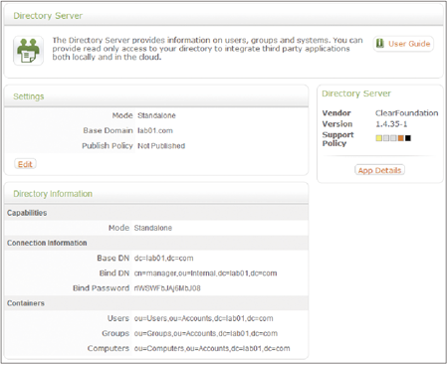Click the Vendor value ClearFoundation
This screenshot has height=365, width=448.
click(x=406, y=113)
